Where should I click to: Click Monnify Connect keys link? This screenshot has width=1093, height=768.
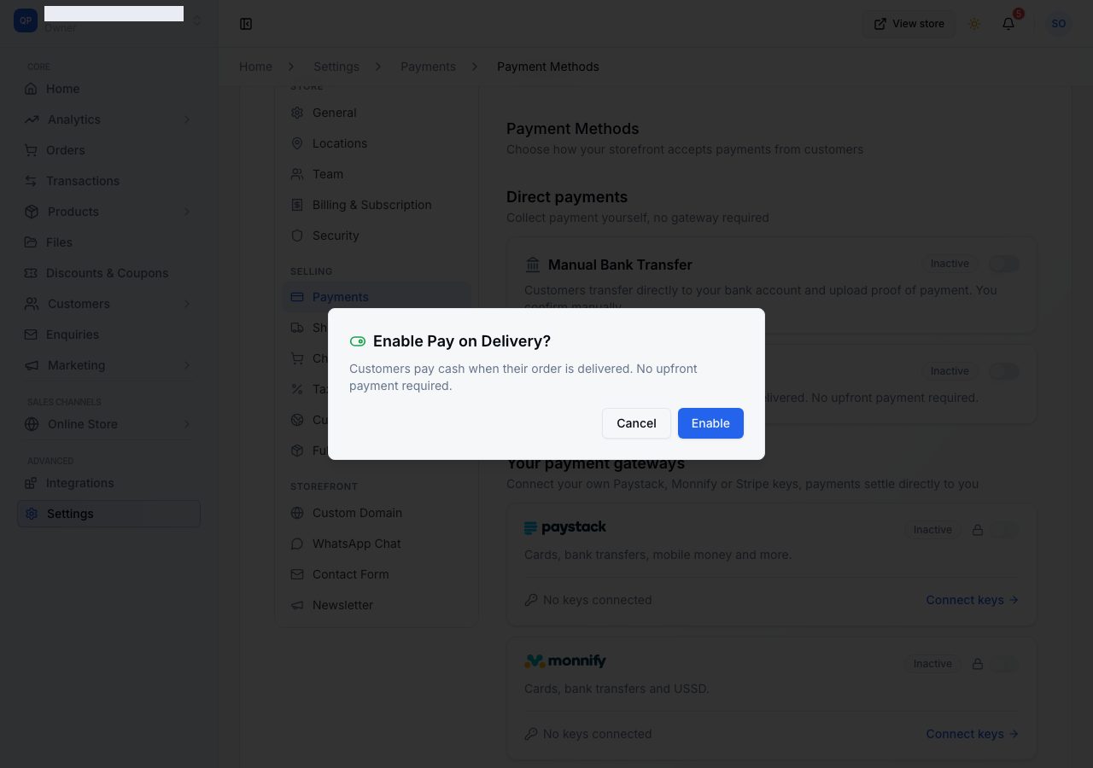[973, 734]
